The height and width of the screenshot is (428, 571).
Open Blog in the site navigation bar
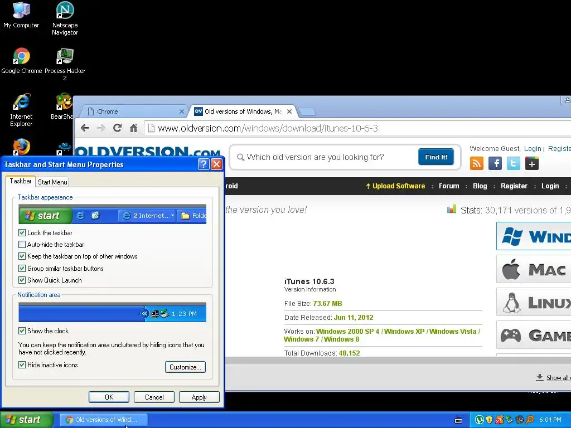[x=480, y=186]
